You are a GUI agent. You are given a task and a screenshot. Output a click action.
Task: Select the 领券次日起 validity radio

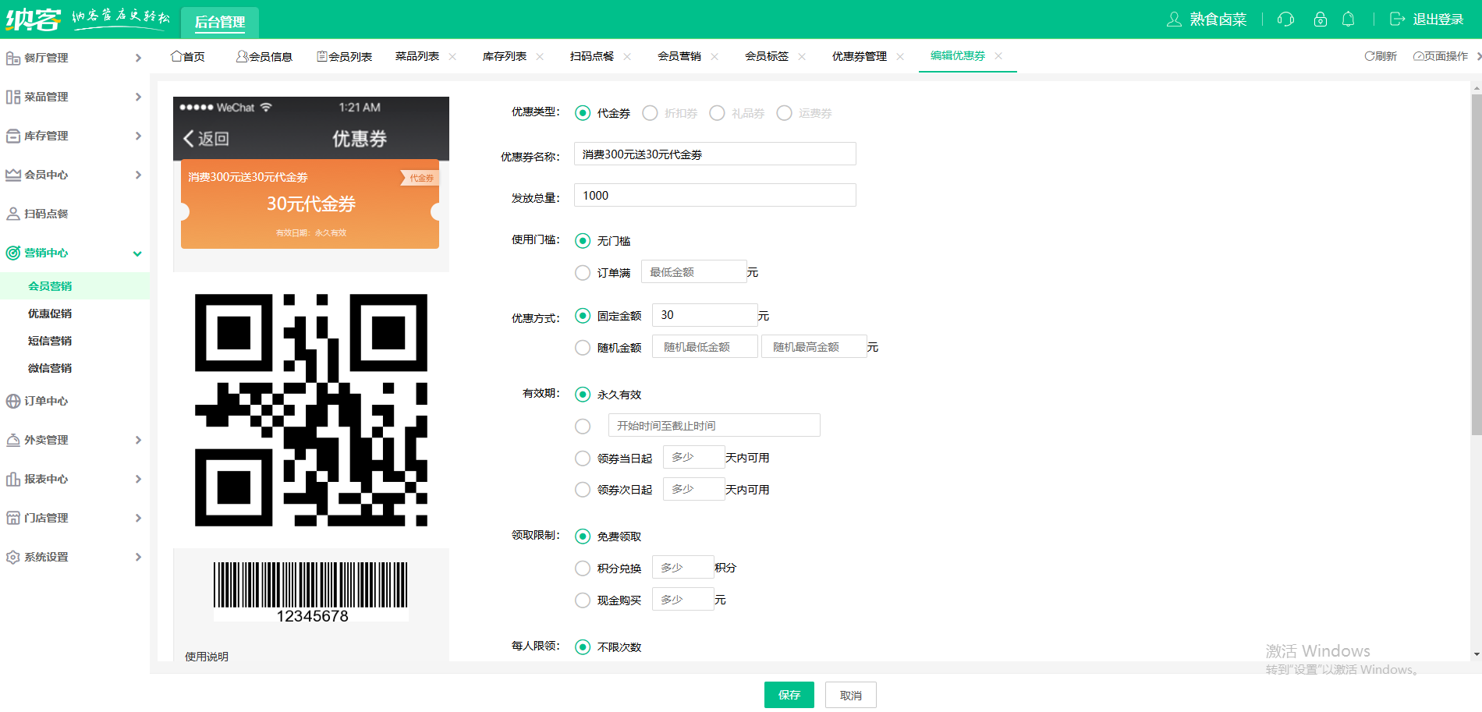click(583, 490)
